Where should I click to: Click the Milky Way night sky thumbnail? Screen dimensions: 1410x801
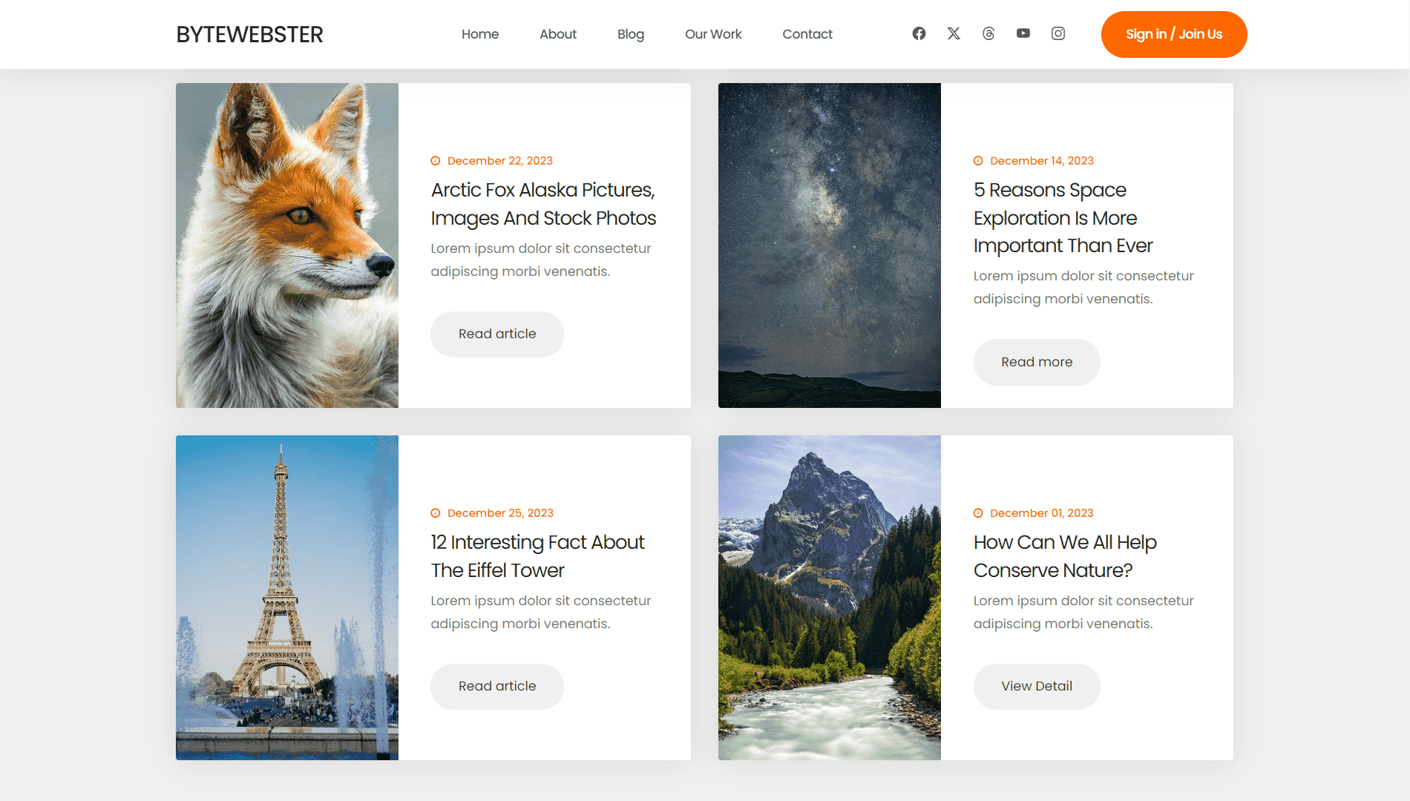pyautogui.click(x=830, y=245)
